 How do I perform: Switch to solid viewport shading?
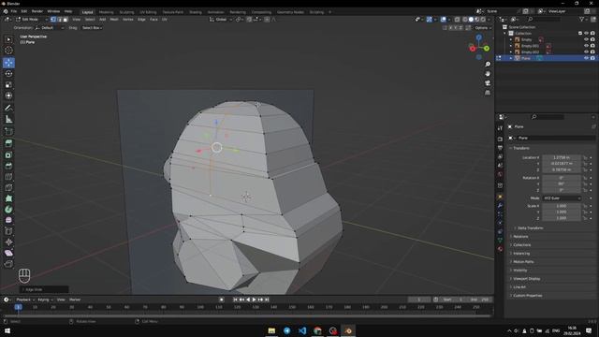click(471, 19)
